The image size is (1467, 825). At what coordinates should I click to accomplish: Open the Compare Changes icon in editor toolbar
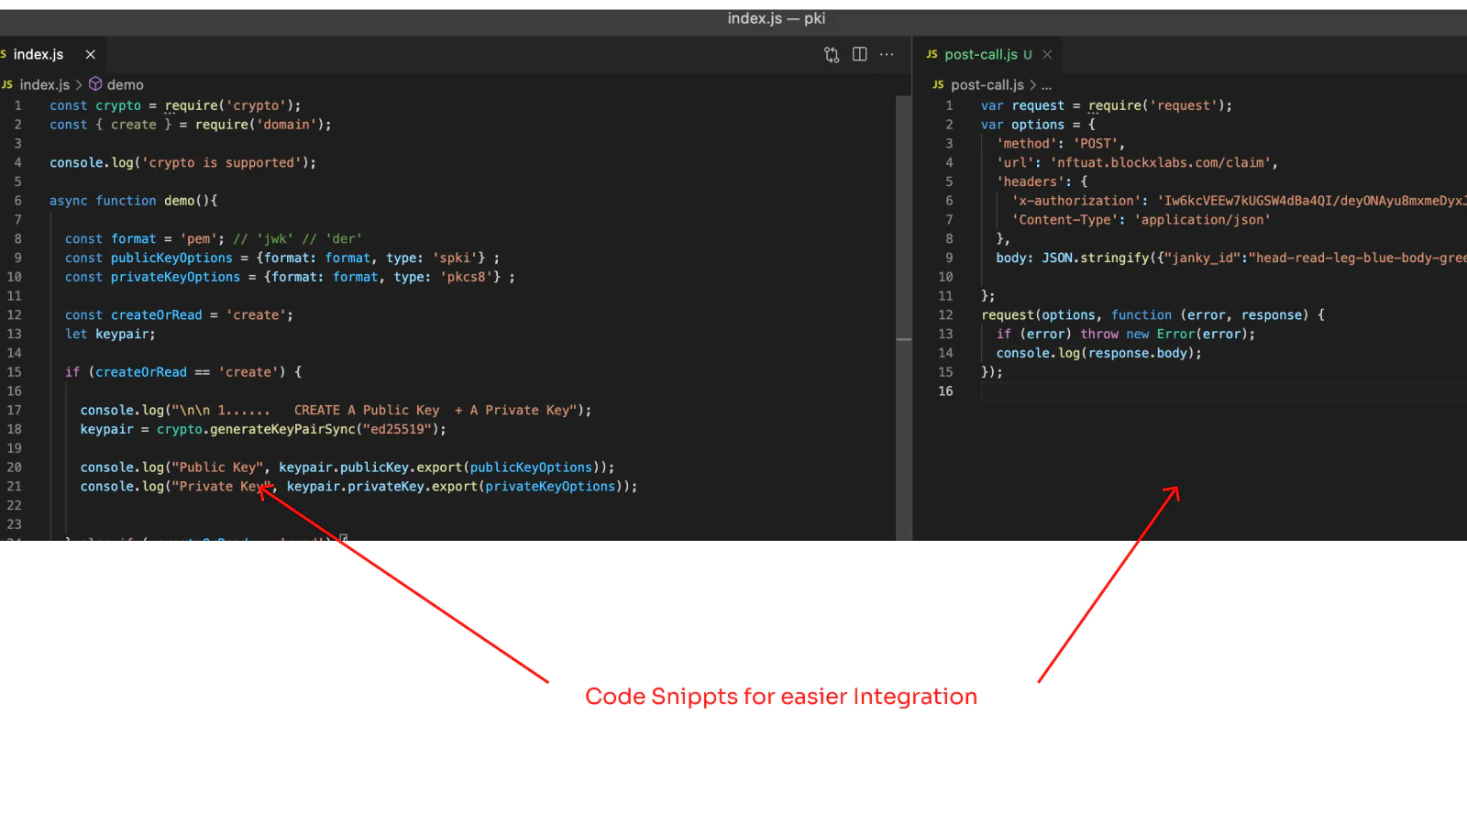coord(832,55)
